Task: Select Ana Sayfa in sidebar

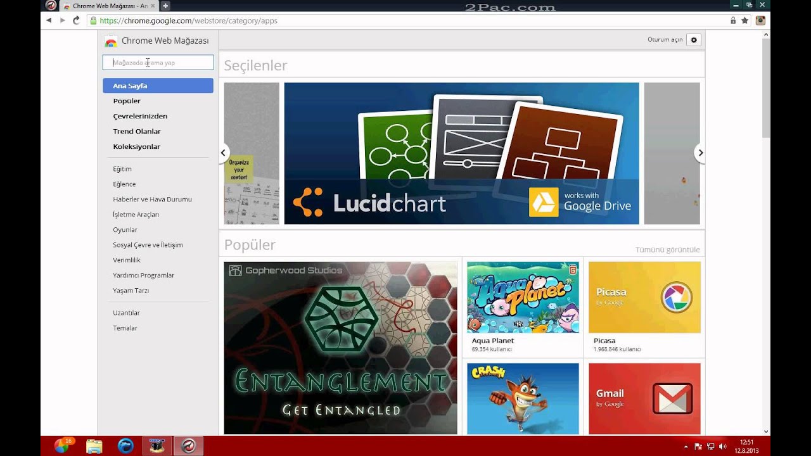Action: tap(158, 85)
